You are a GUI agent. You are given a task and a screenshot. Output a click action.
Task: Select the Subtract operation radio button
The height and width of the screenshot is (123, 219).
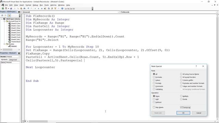click(x=154, y=102)
